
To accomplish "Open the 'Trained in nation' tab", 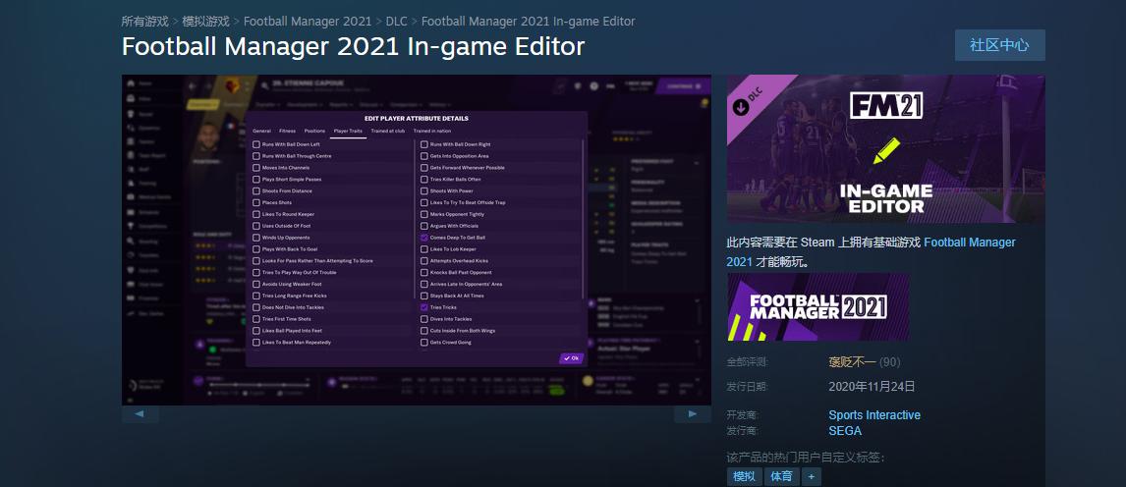I will click(x=431, y=132).
